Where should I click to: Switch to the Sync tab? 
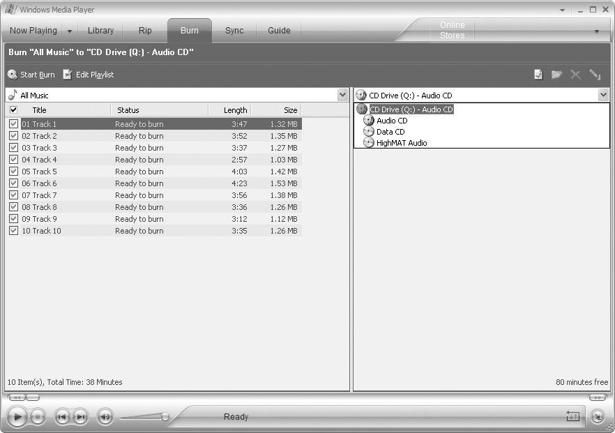click(x=234, y=31)
